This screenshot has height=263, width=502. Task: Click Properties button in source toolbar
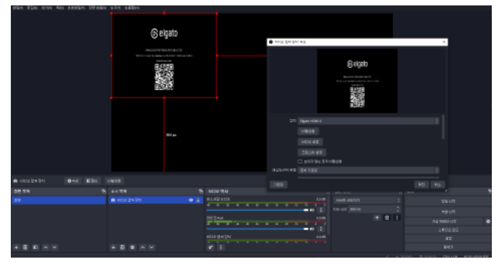click(73, 181)
